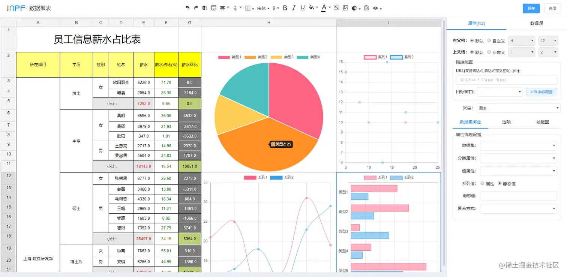Select row header 12
This screenshot has height=277, width=567.
point(8,178)
